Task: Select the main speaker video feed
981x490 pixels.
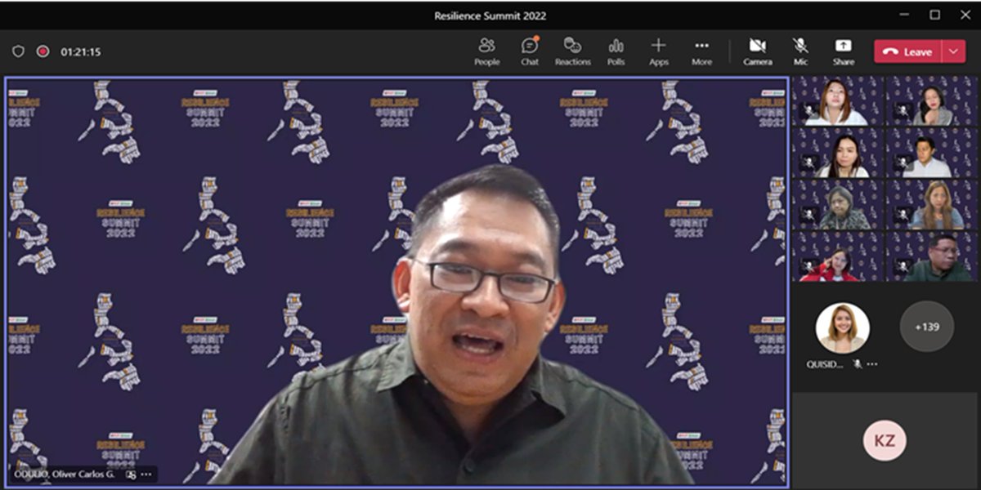Action: (x=397, y=282)
